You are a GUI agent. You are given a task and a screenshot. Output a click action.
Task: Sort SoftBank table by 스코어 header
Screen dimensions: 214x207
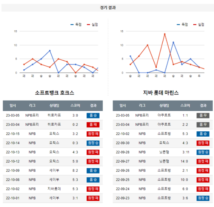[x=75, y=106]
